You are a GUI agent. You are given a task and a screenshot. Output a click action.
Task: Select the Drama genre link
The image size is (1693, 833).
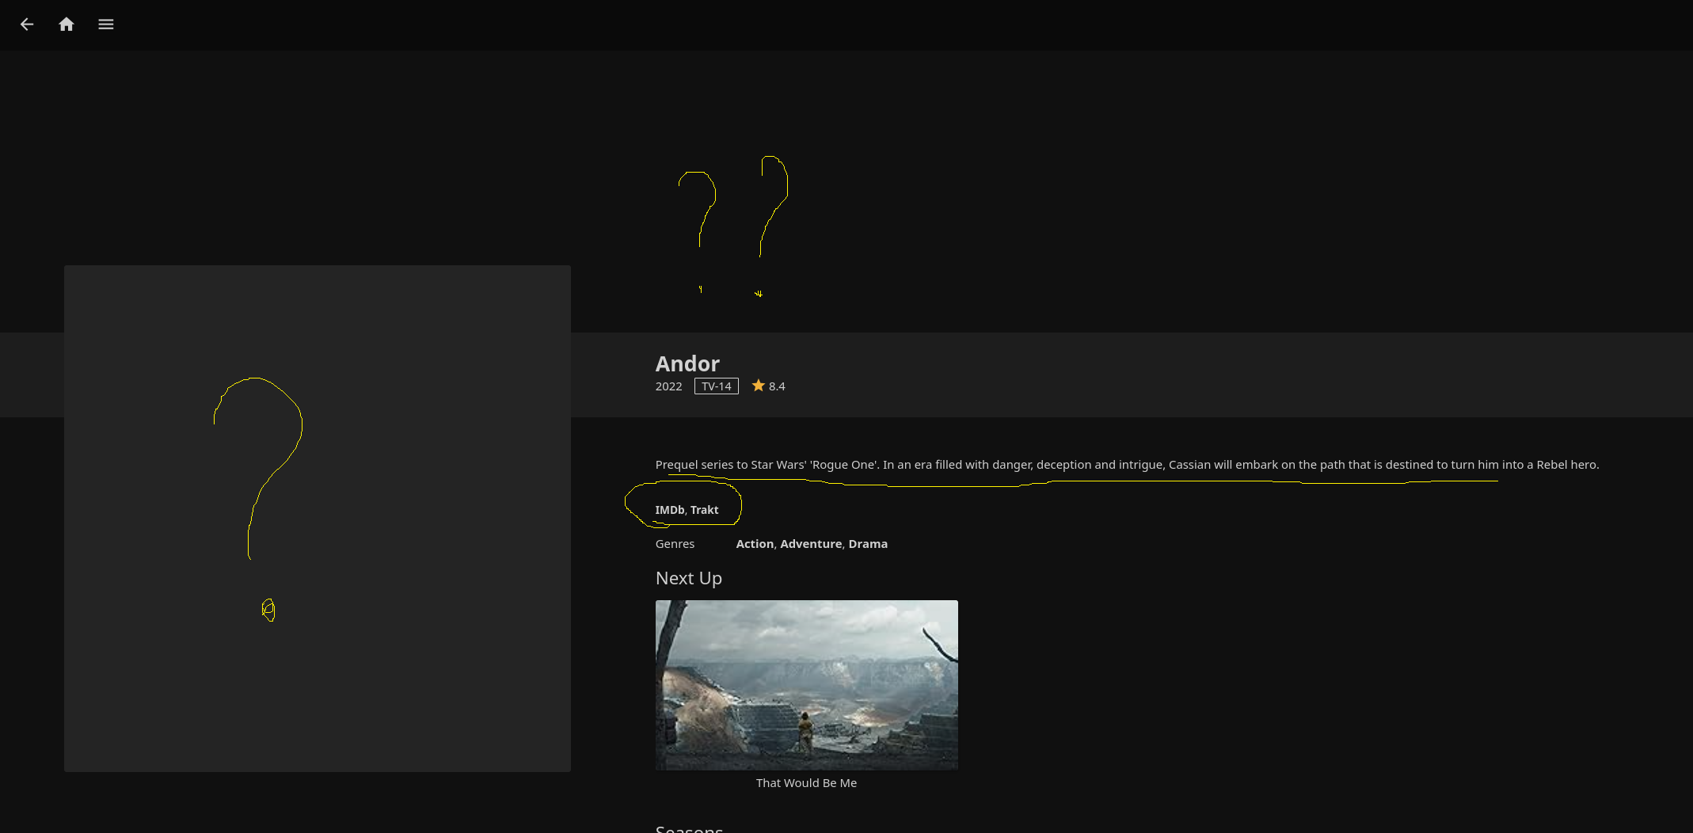(x=868, y=544)
